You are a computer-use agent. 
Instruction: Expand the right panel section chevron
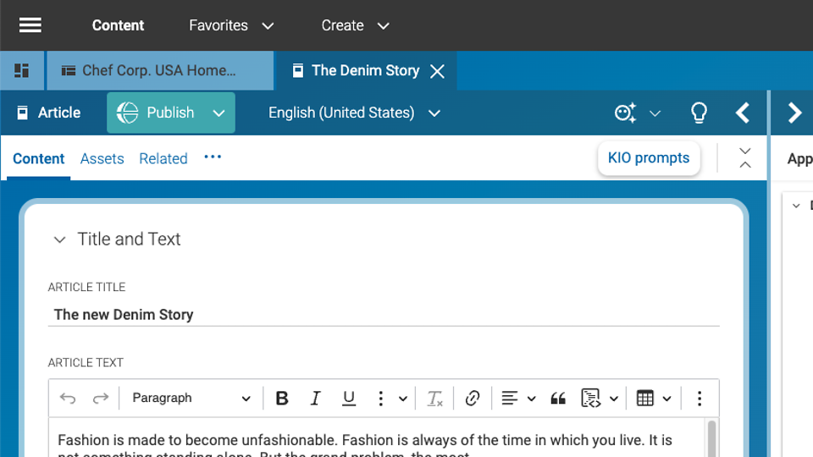pos(796,206)
